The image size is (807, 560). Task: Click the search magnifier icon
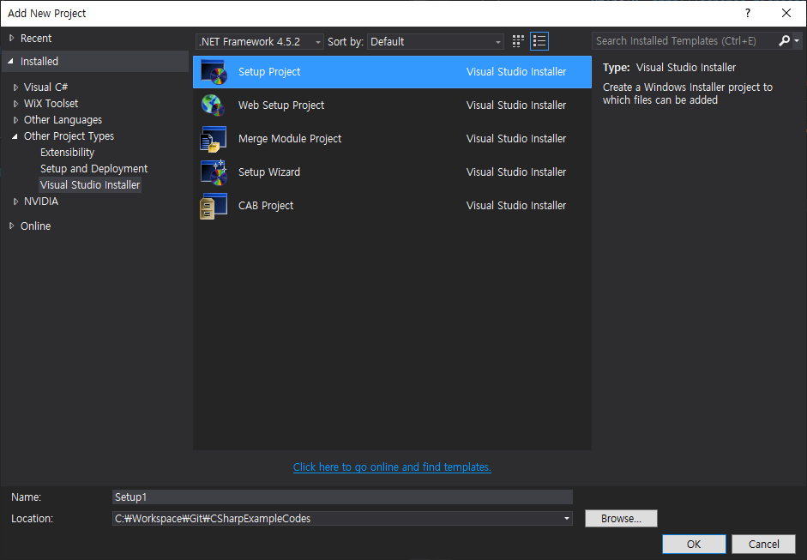point(784,40)
